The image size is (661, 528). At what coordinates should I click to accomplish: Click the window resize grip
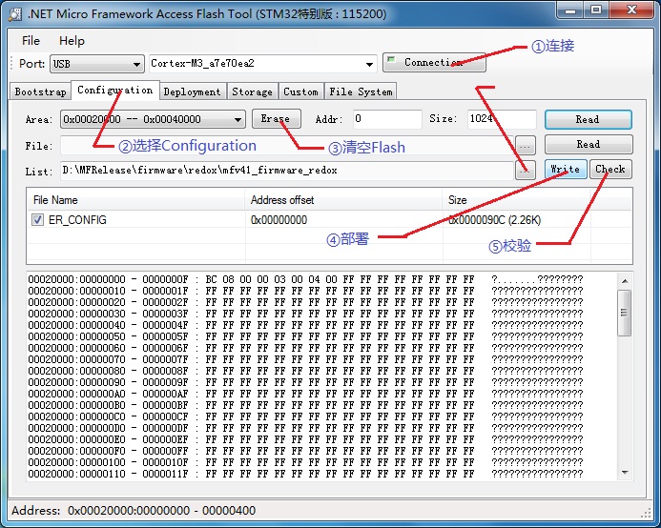click(646, 513)
